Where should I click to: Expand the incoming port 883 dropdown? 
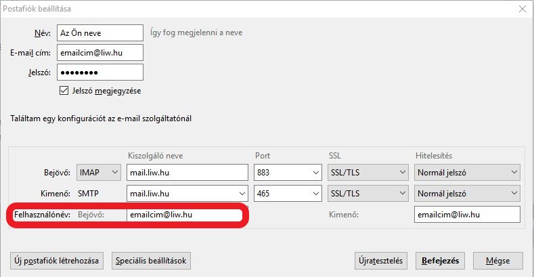click(287, 173)
